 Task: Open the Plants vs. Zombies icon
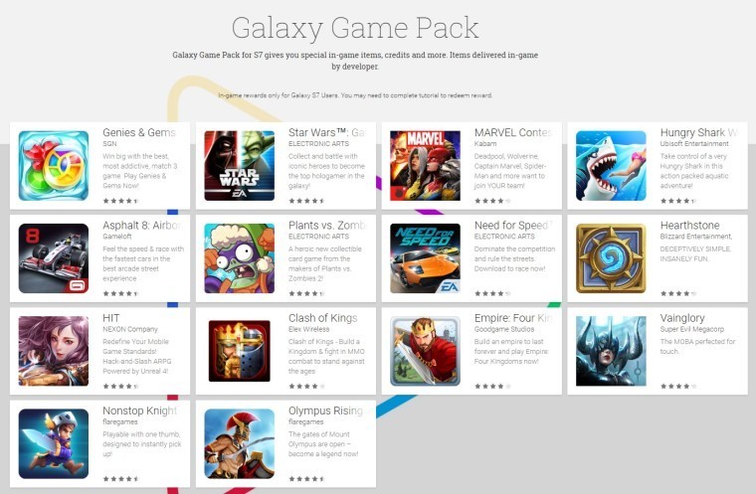(x=239, y=257)
